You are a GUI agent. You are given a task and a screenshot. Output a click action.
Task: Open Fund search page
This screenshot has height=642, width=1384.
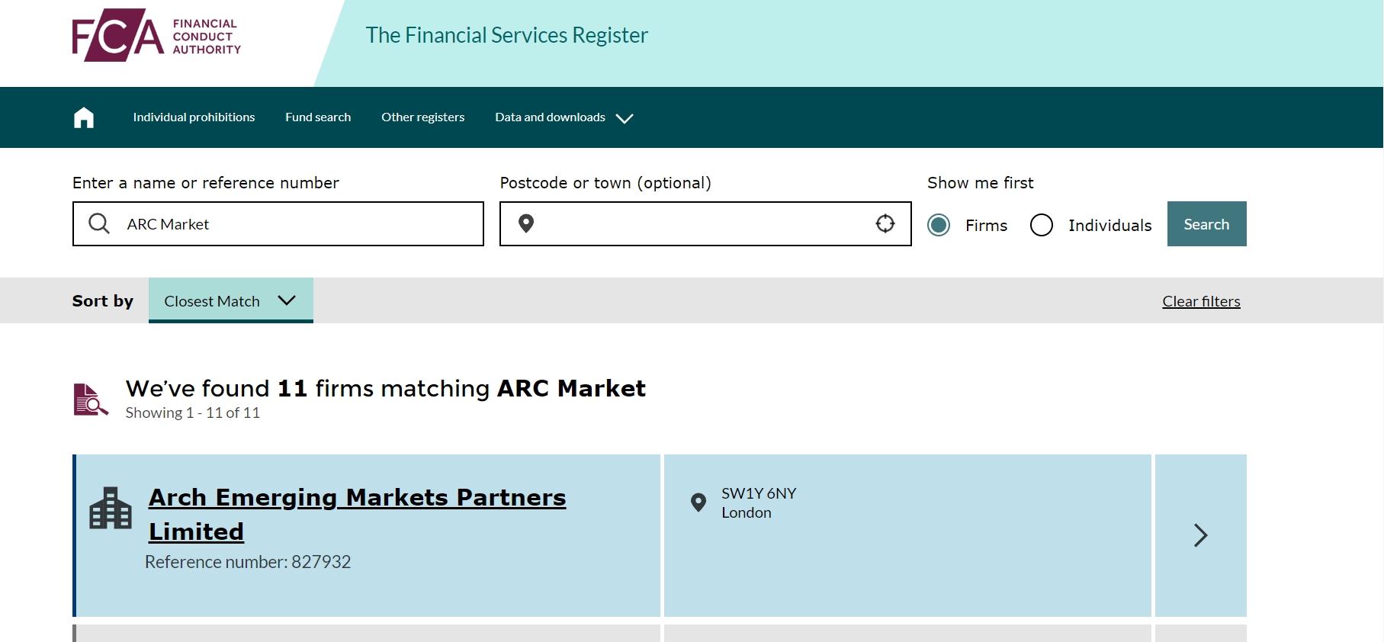[318, 117]
